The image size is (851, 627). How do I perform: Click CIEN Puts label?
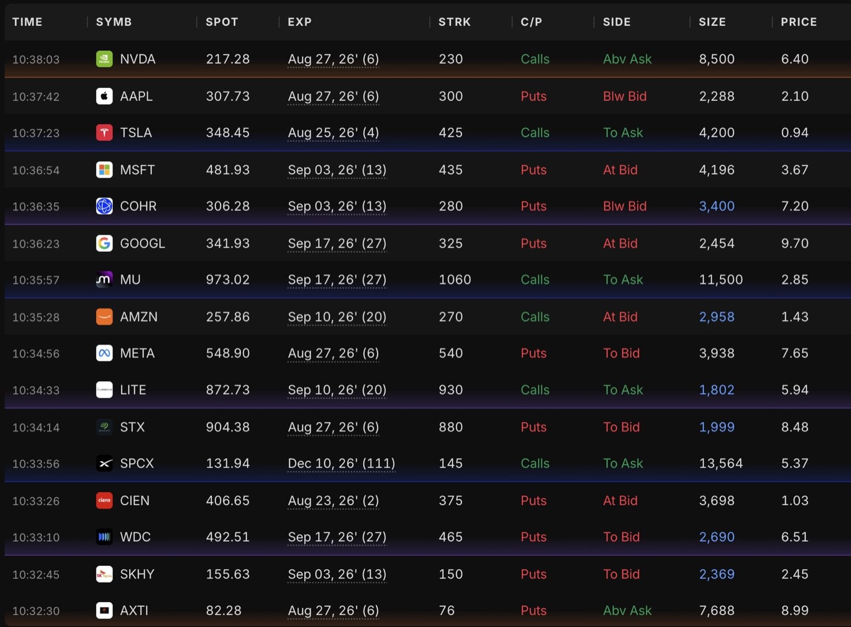pos(533,501)
